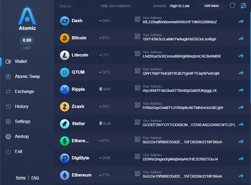Click the Add token button
This screenshot has height=185, width=251.
(x=211, y=6)
